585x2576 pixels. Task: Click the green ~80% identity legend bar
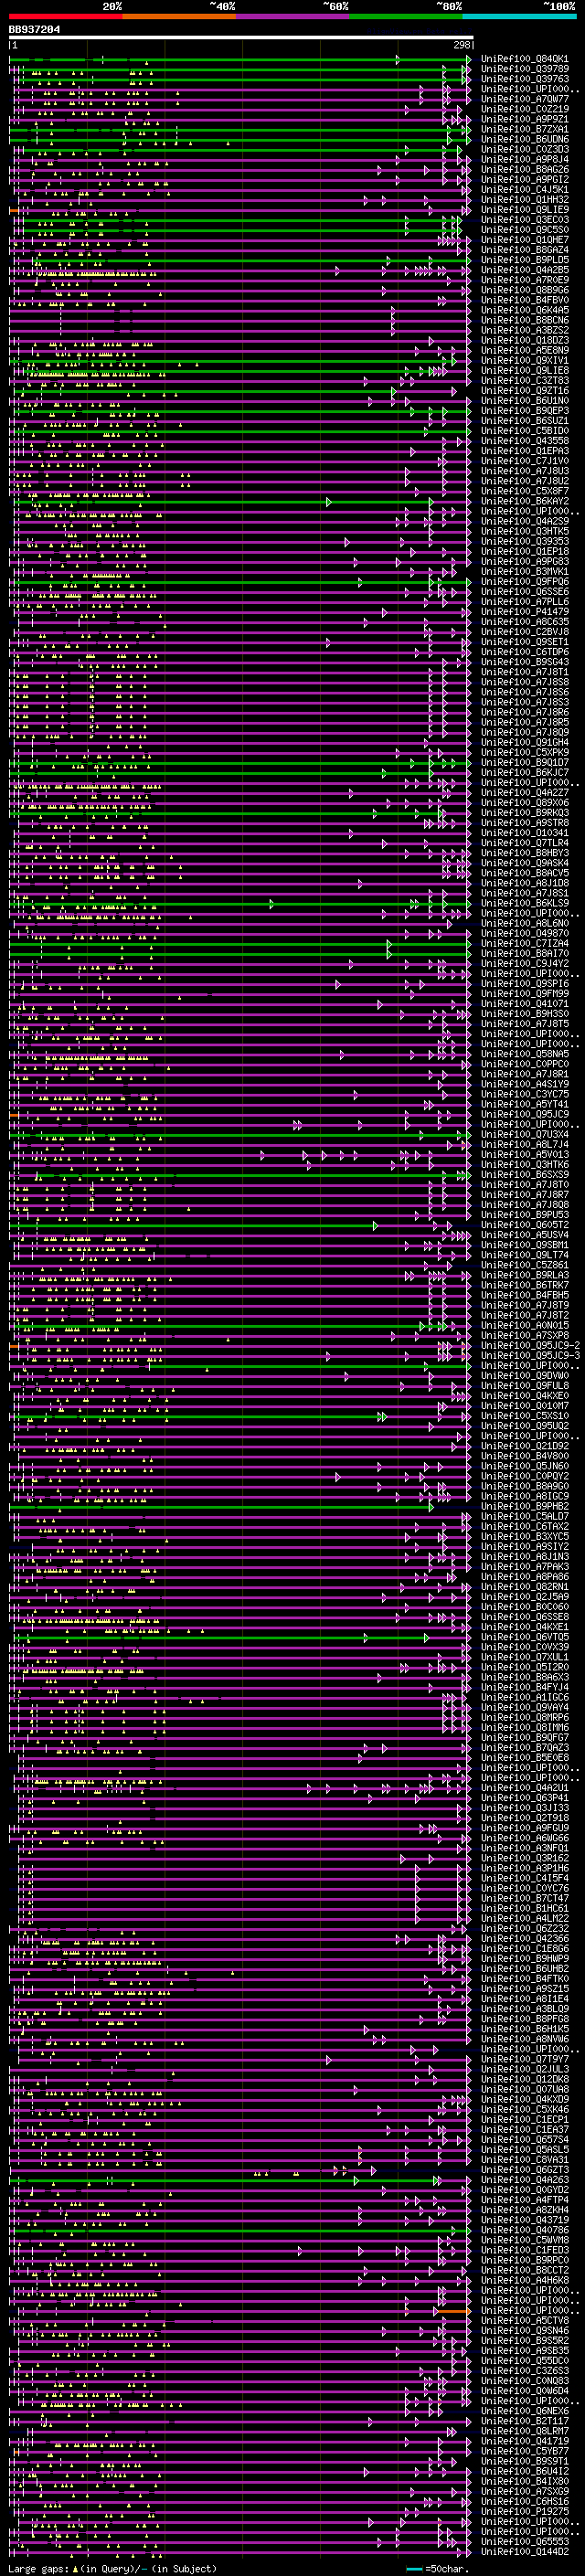(x=406, y=17)
